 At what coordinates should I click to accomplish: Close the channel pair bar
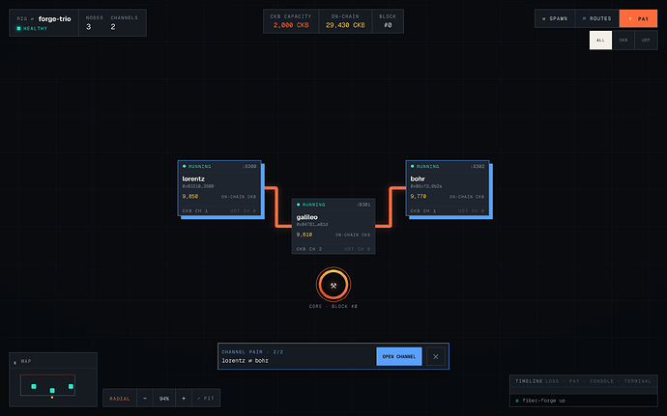(436, 356)
